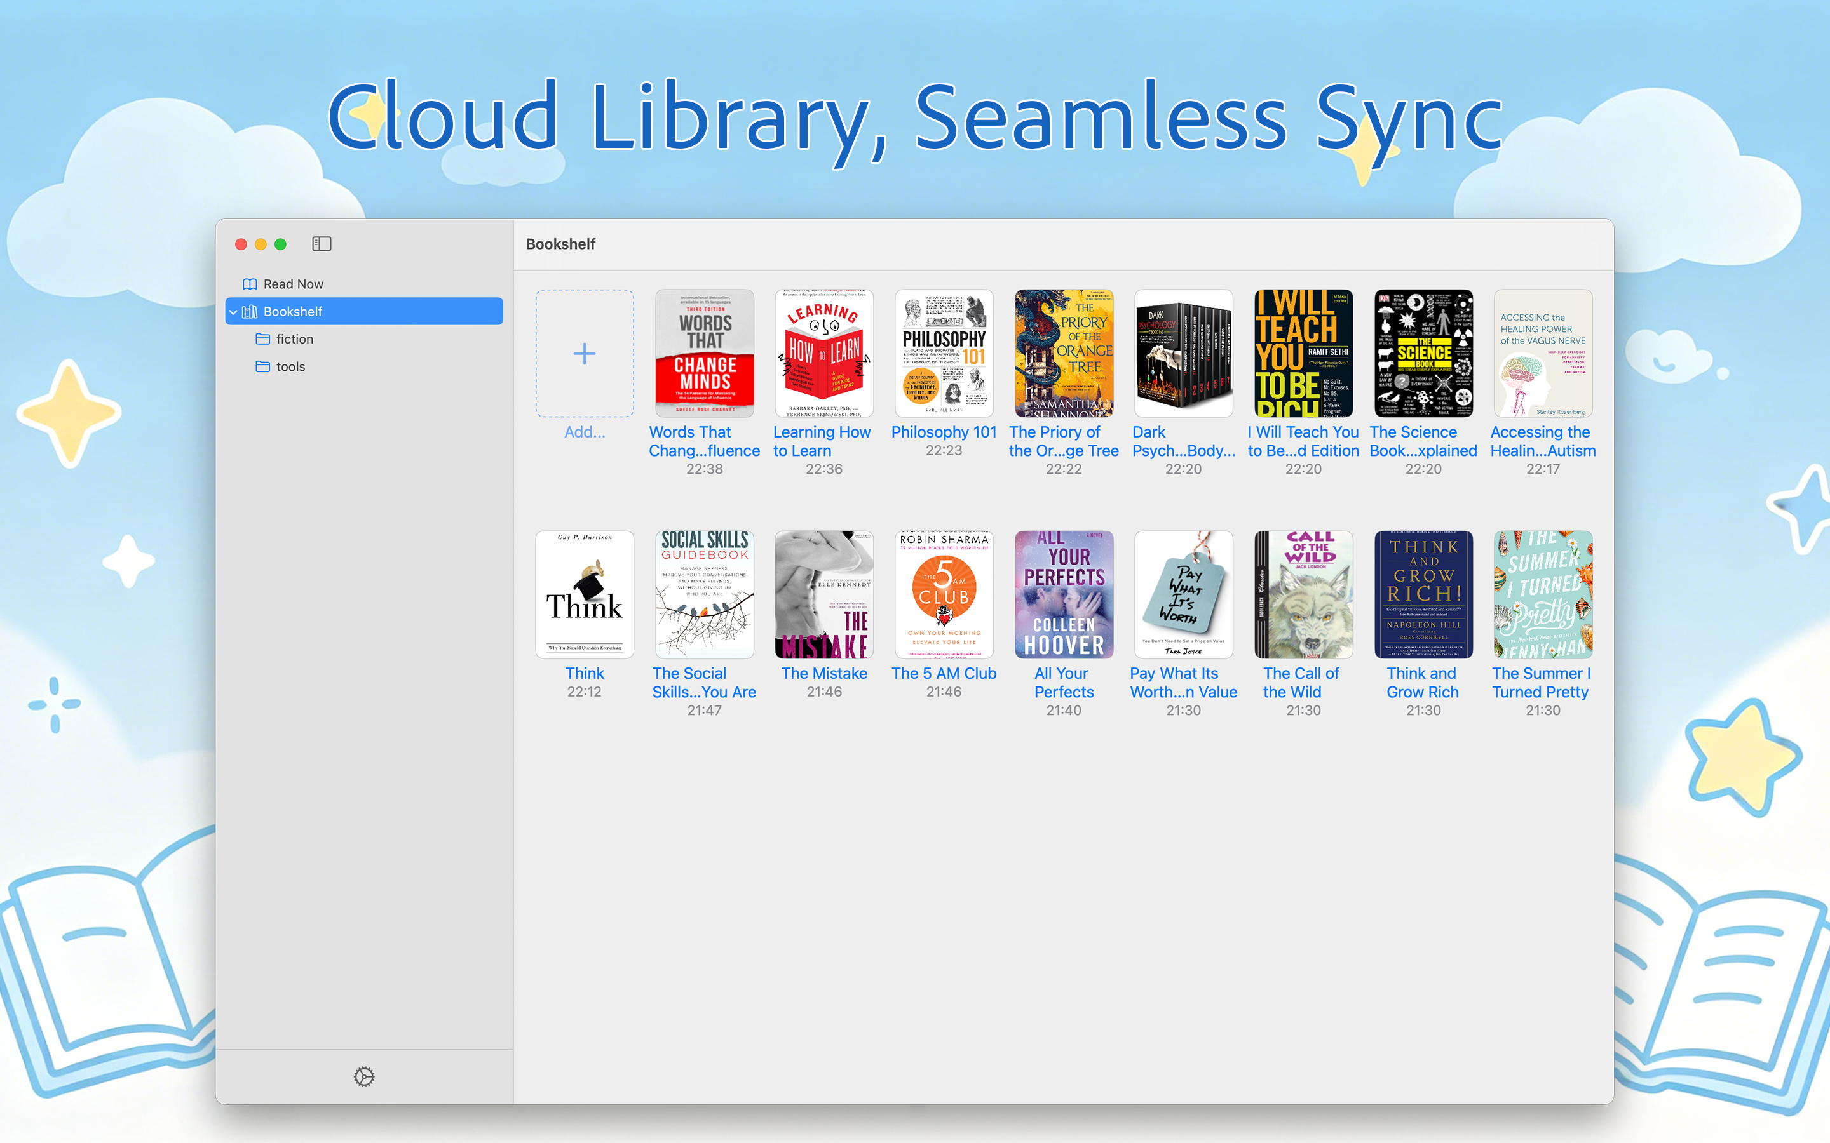Click 'The Mistake' title text
1830x1143 pixels.
point(824,674)
